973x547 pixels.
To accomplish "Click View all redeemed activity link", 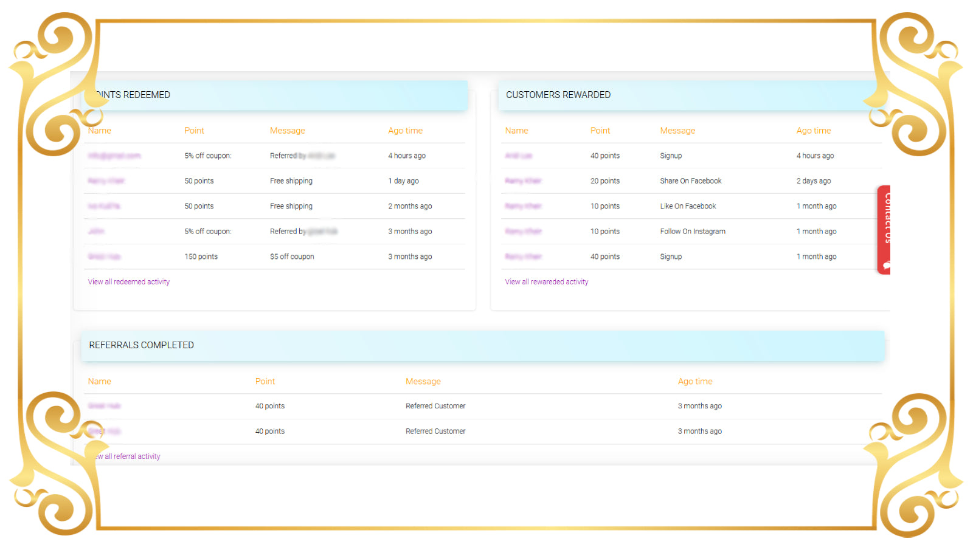I will [128, 281].
